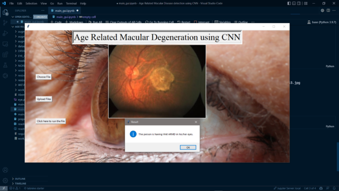Click the blue info icon in Result dialog
The height and width of the screenshot is (191, 339).
133,134
